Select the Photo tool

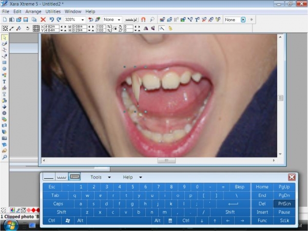pos(4,138)
